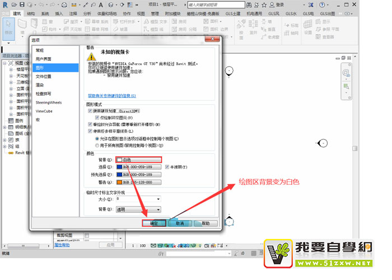This screenshot has width=392, height=280.
Task: Click the 选择 color RGB 000-059-189 swatch
Action: point(139,167)
